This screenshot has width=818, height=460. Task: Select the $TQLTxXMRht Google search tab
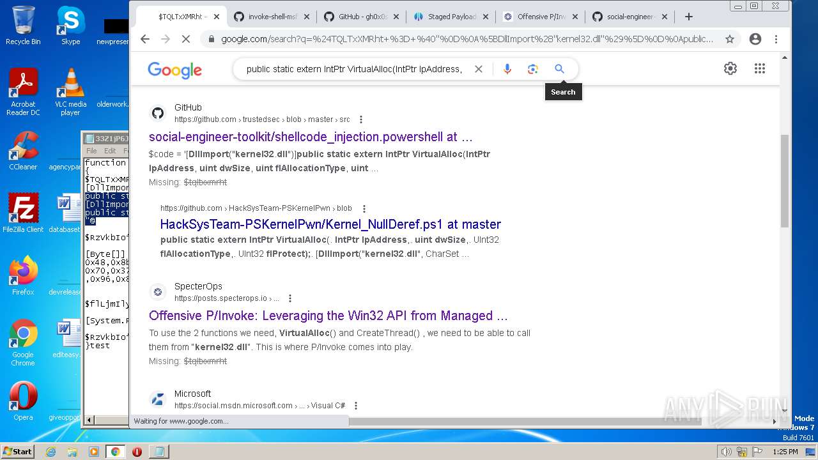click(x=182, y=17)
